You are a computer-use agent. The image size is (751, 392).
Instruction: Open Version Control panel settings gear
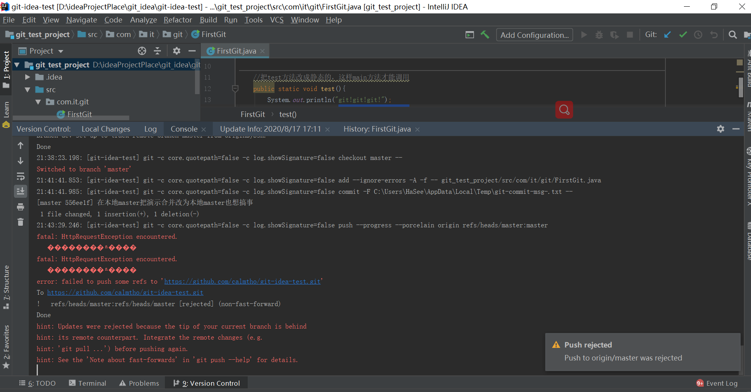pyautogui.click(x=721, y=129)
